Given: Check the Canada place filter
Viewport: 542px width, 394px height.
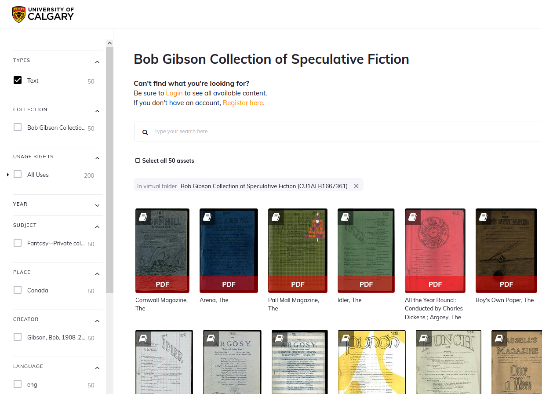Looking at the screenshot, I should 18,290.
